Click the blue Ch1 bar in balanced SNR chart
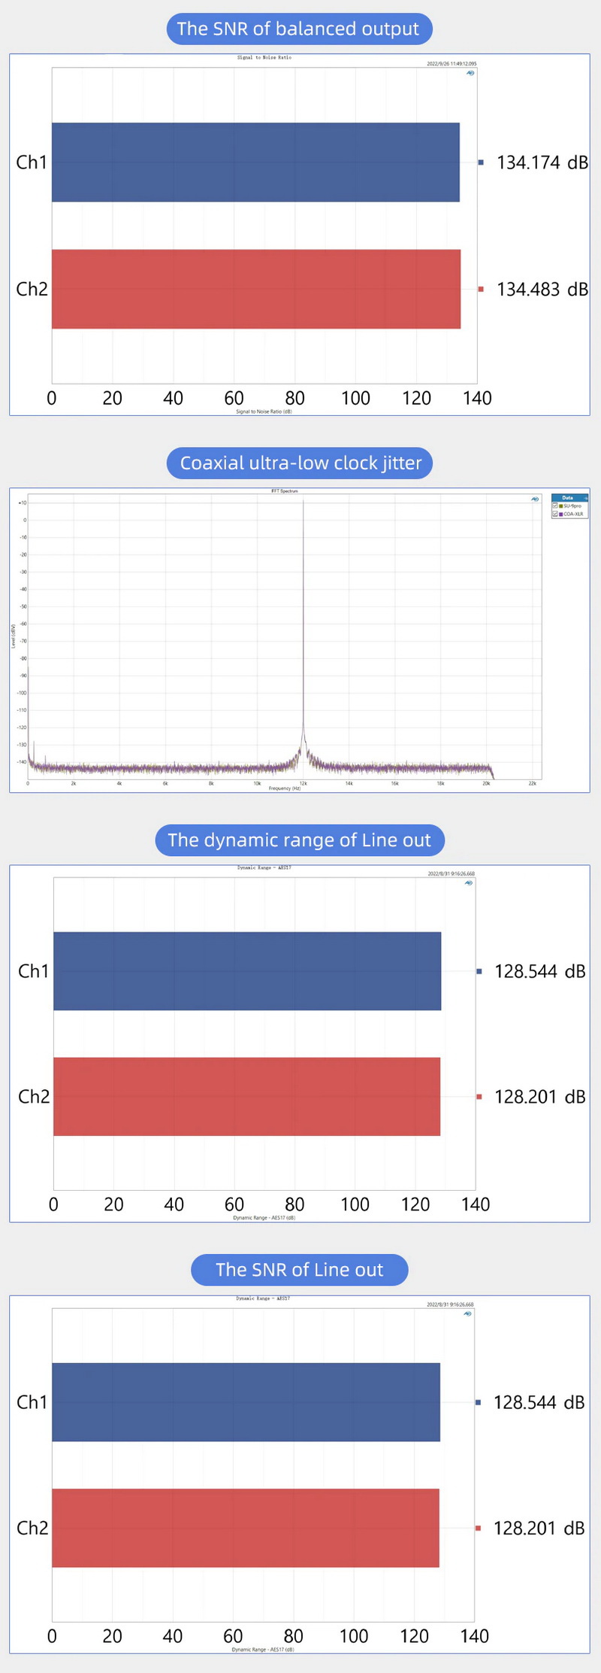This screenshot has width=601, height=1673. click(x=255, y=162)
